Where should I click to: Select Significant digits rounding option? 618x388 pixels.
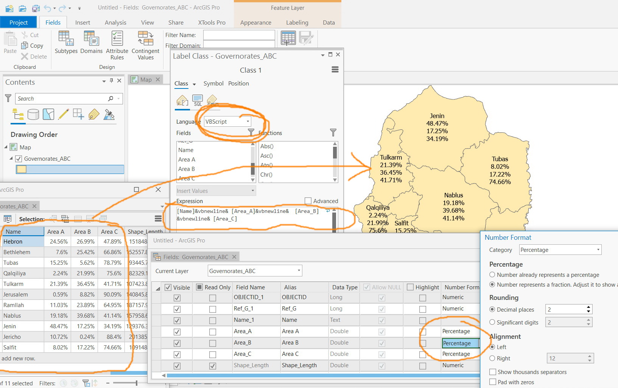[x=492, y=322]
